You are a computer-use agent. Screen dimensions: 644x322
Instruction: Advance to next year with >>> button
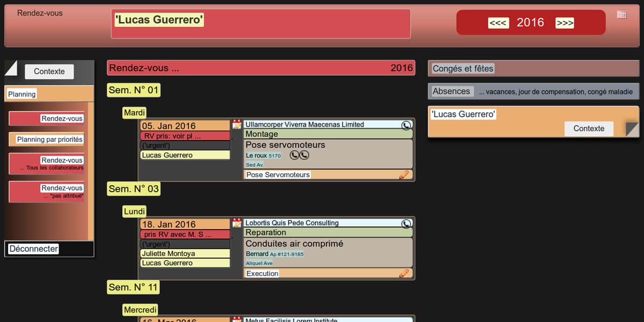point(565,23)
